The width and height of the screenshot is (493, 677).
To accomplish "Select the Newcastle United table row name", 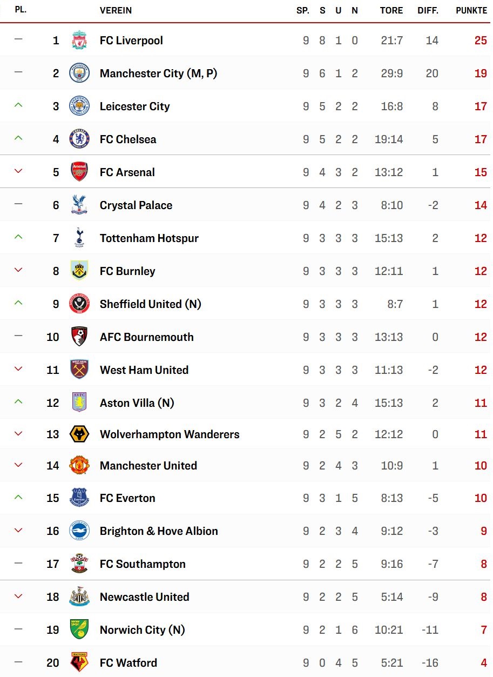I will [145, 597].
